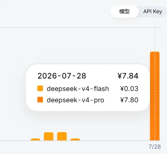This screenshot has height=154, width=167.
Task: Click the deepseek-v4-flash model name
Action: [x=78, y=89]
